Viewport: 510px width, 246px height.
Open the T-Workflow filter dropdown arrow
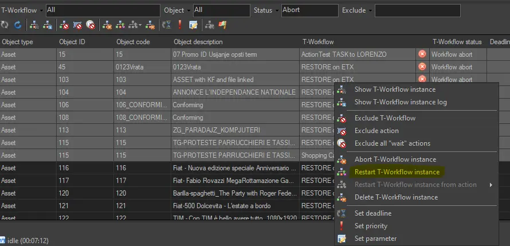[x=42, y=10]
